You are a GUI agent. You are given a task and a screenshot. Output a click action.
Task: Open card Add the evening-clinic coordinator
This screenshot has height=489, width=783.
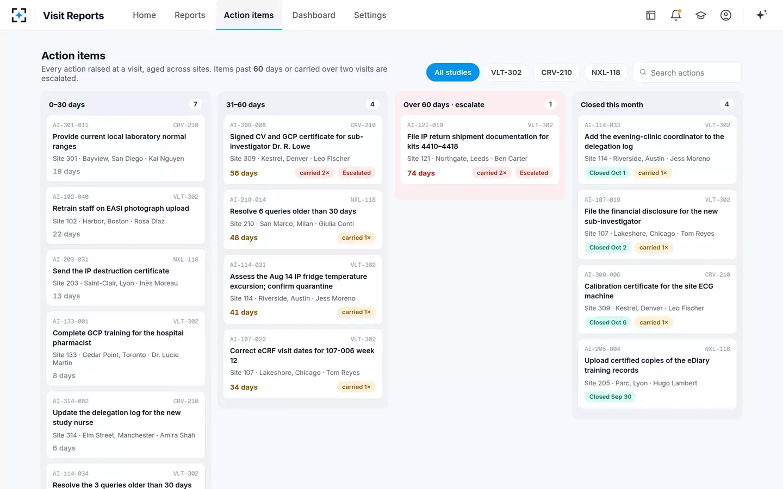click(x=657, y=149)
